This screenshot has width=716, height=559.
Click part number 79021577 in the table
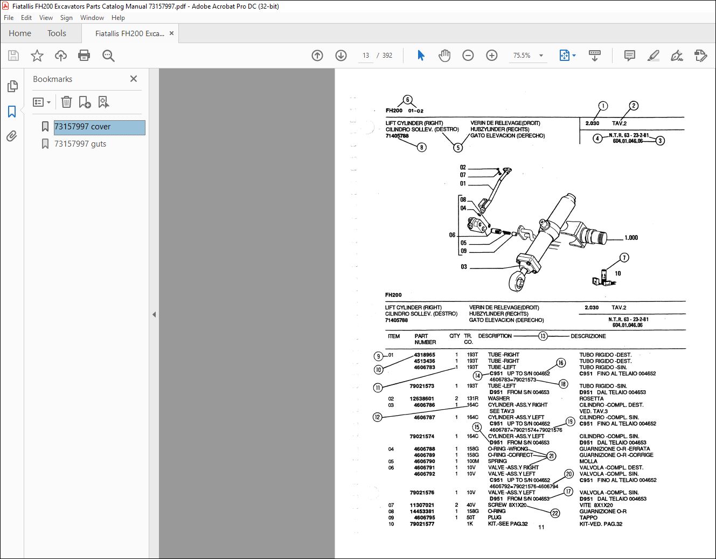422,524
